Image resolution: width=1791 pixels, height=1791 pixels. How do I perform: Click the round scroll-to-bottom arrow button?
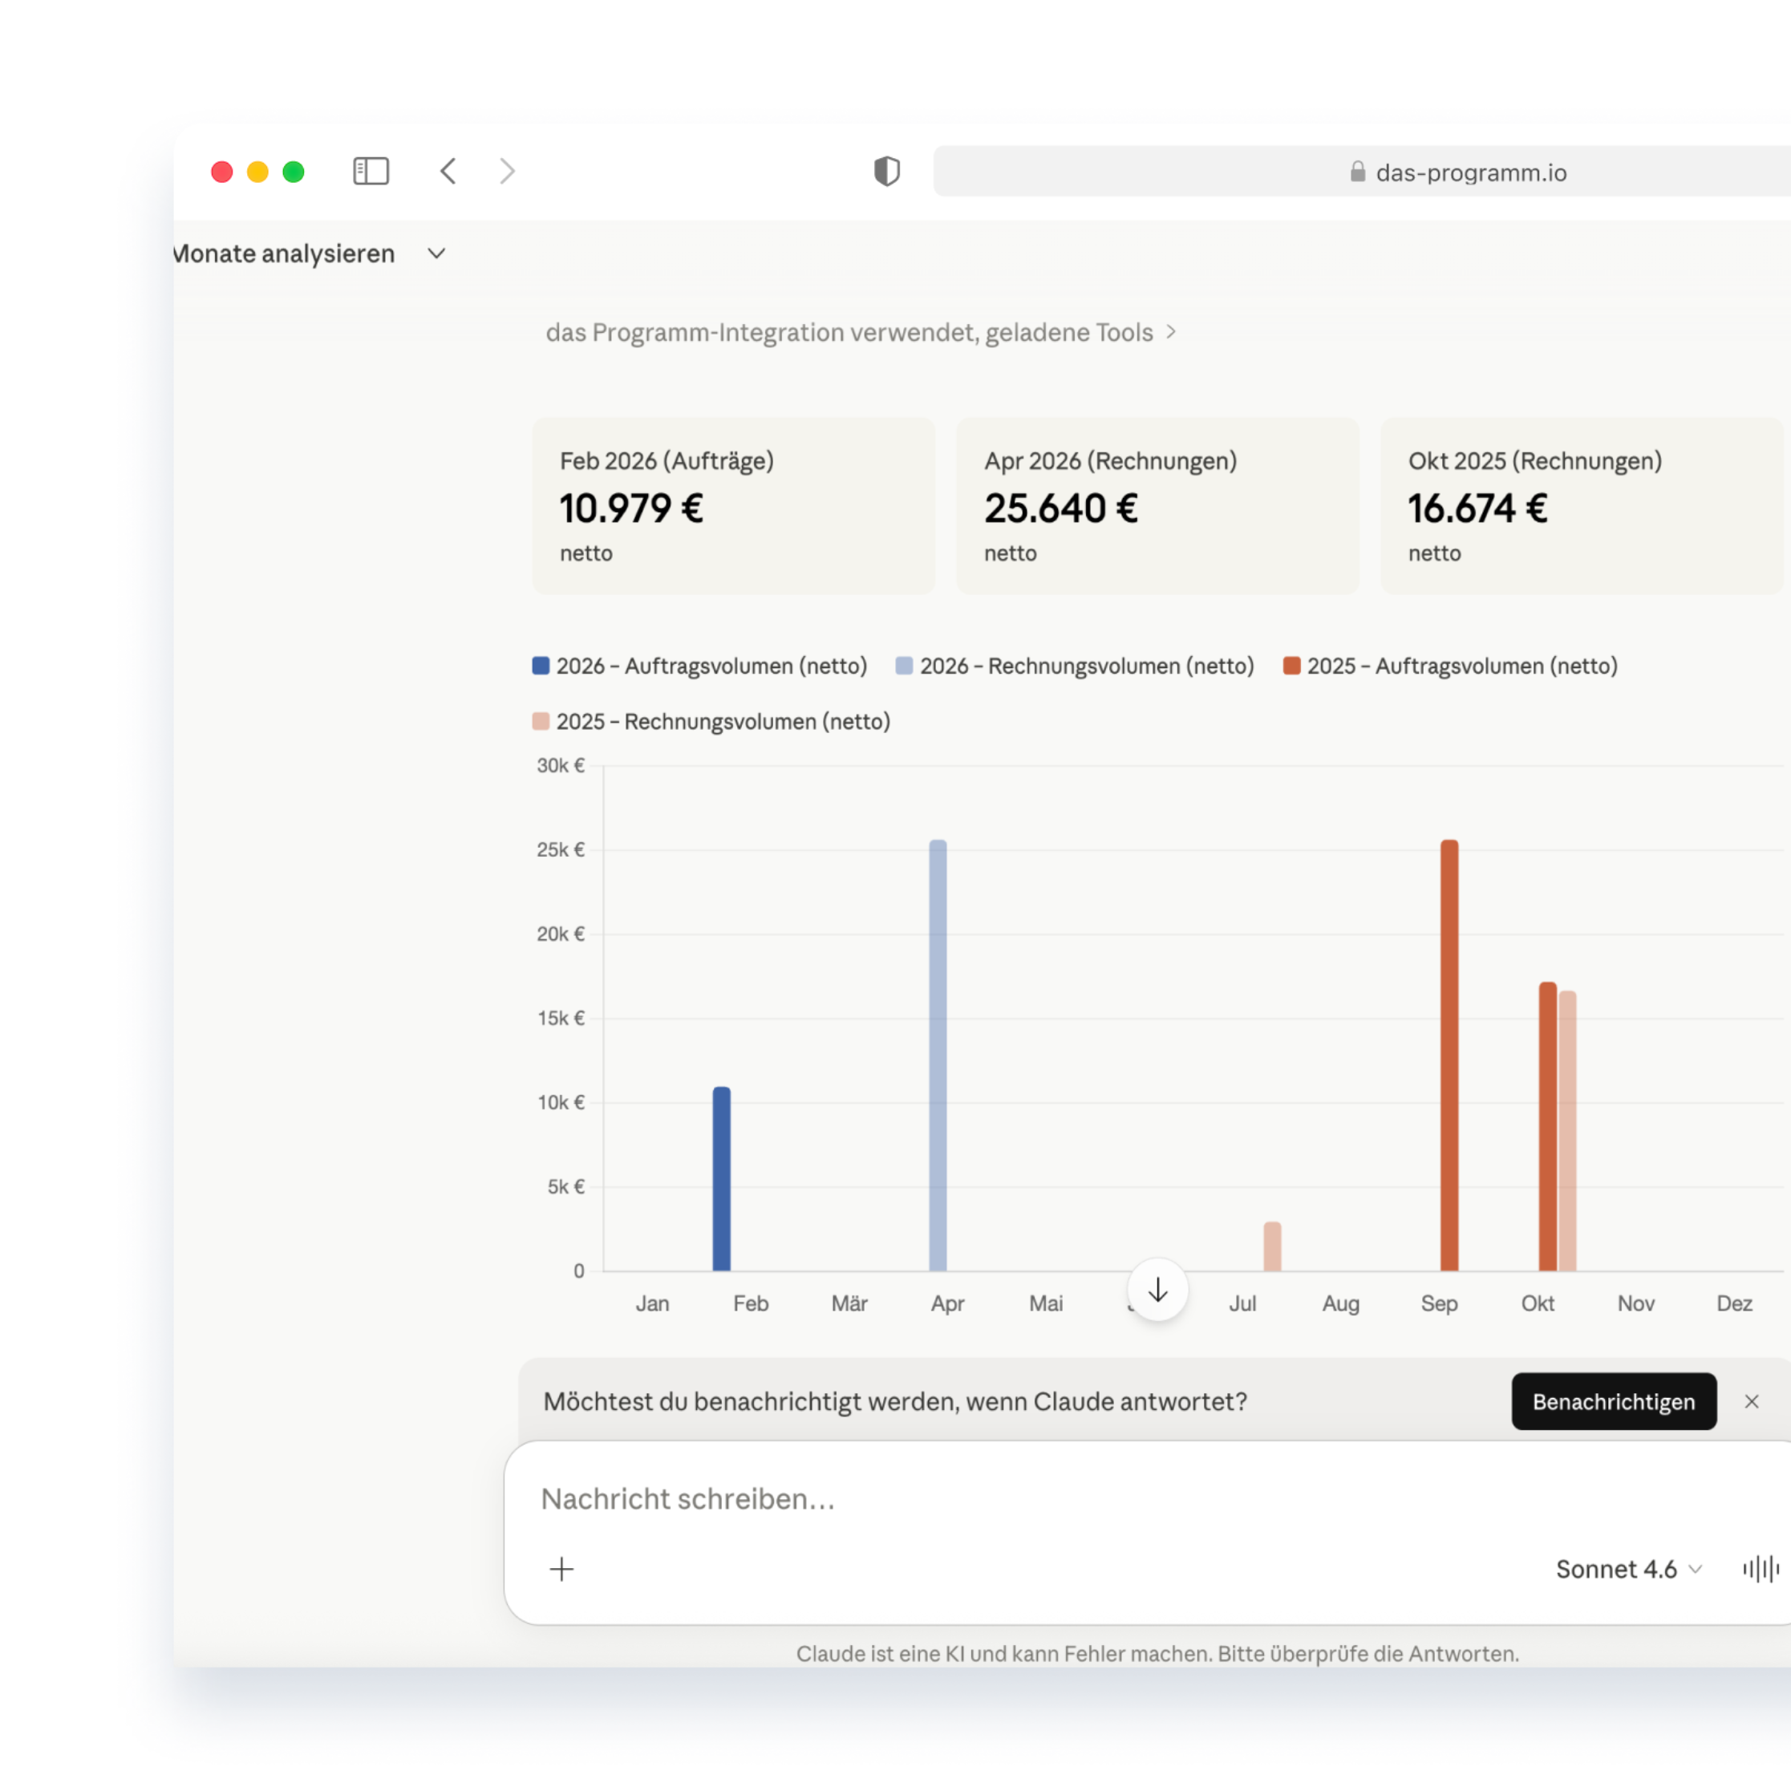pos(1158,1291)
